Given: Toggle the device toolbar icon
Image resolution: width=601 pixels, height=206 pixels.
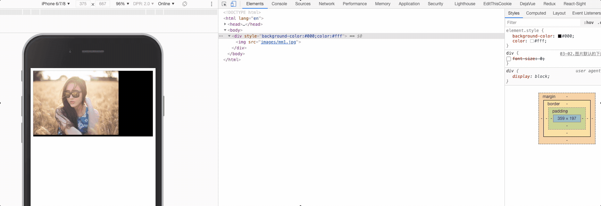Looking at the screenshot, I should [x=233, y=4].
